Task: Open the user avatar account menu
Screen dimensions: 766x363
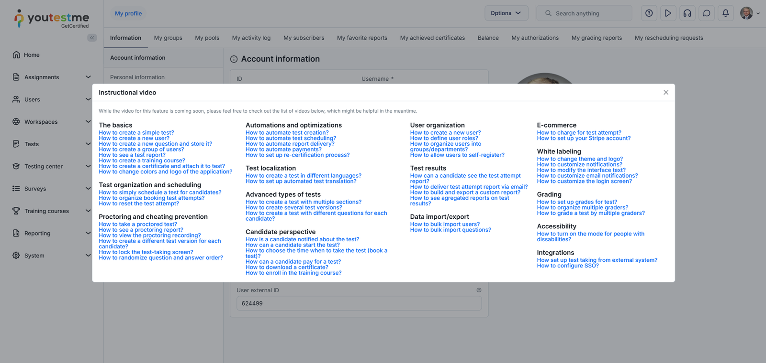Action: click(x=750, y=13)
